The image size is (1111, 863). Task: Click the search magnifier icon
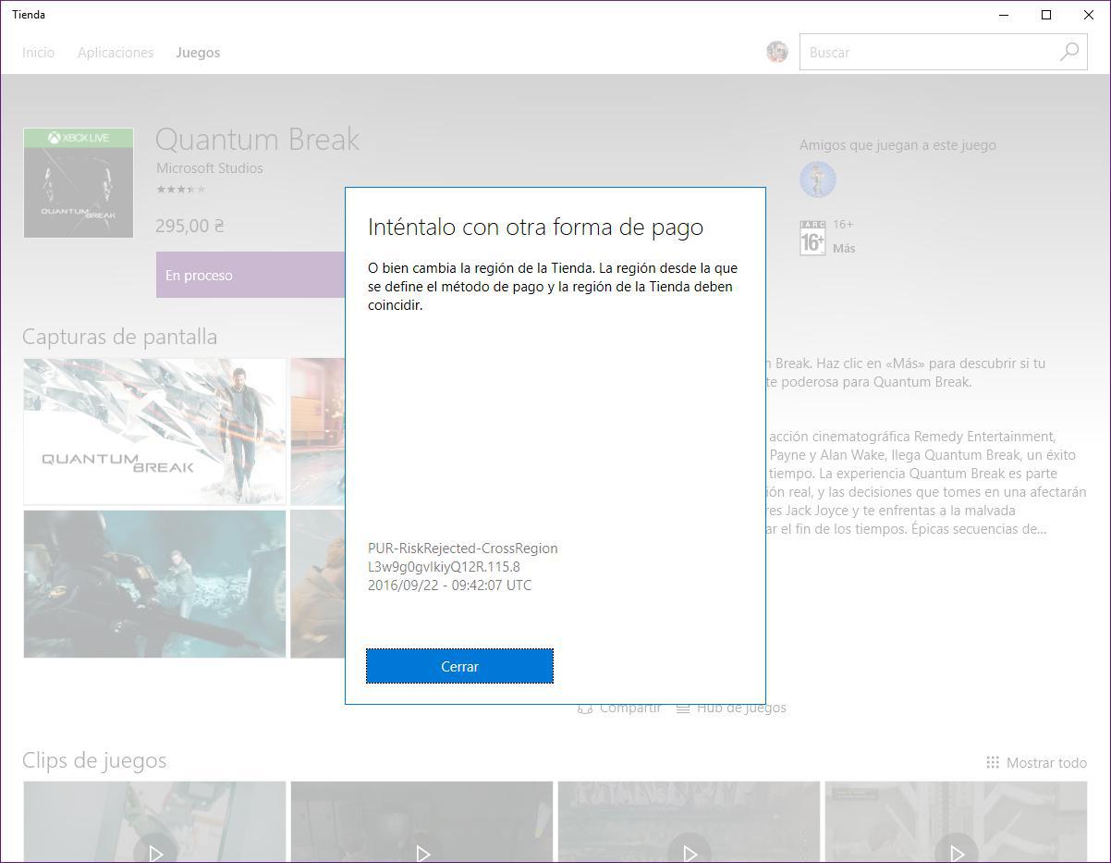coord(1068,52)
